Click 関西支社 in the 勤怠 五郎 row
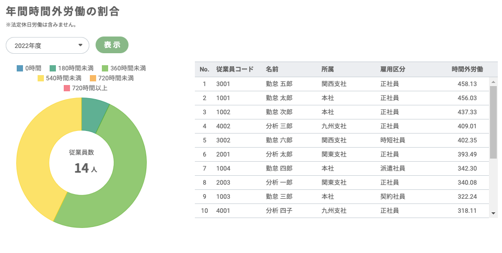Image resolution: width=502 pixels, height=253 pixels. coord(334,84)
